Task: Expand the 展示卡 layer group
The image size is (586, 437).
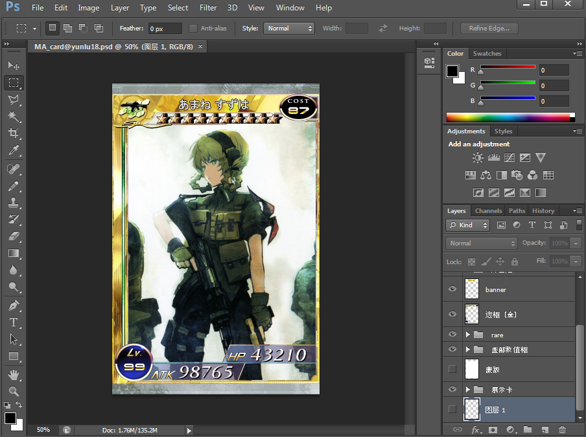Action: 467,390
